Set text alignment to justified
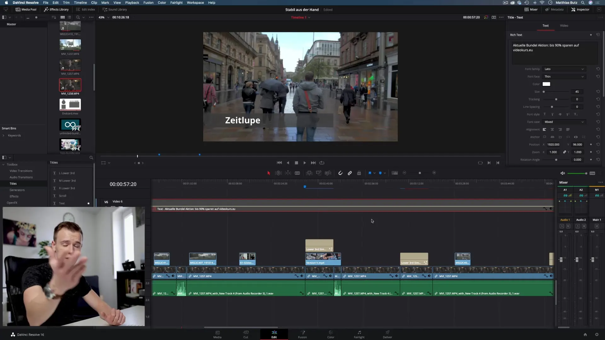Screen dimensions: 605x340 tap(568, 129)
